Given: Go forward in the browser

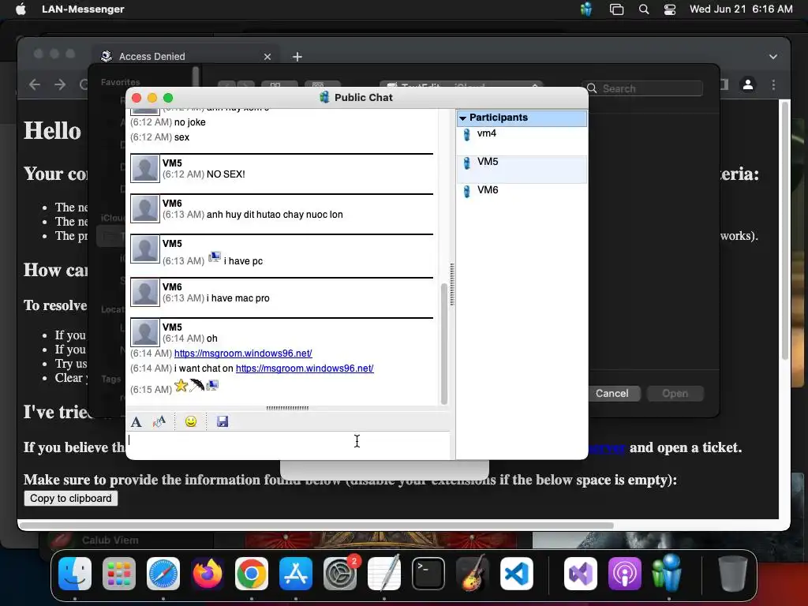Looking at the screenshot, I should pyautogui.click(x=60, y=84).
